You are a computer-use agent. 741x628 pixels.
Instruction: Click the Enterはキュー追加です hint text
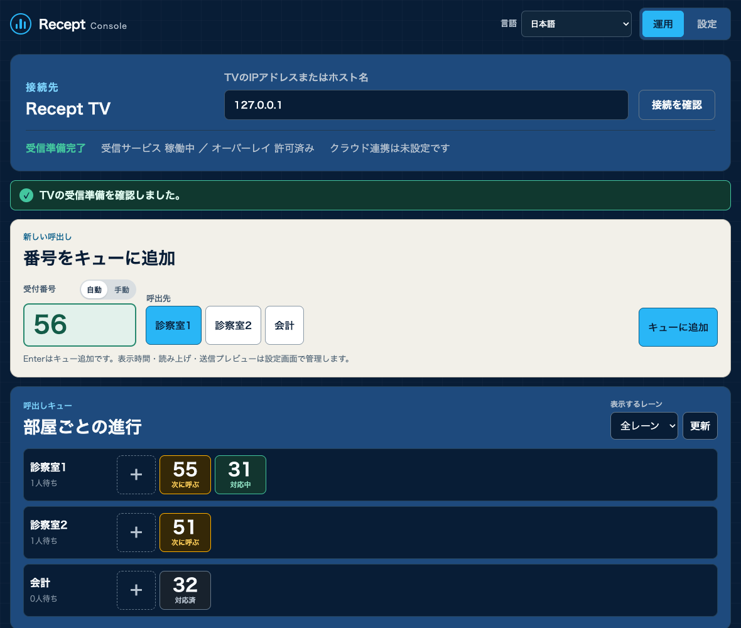point(187,359)
